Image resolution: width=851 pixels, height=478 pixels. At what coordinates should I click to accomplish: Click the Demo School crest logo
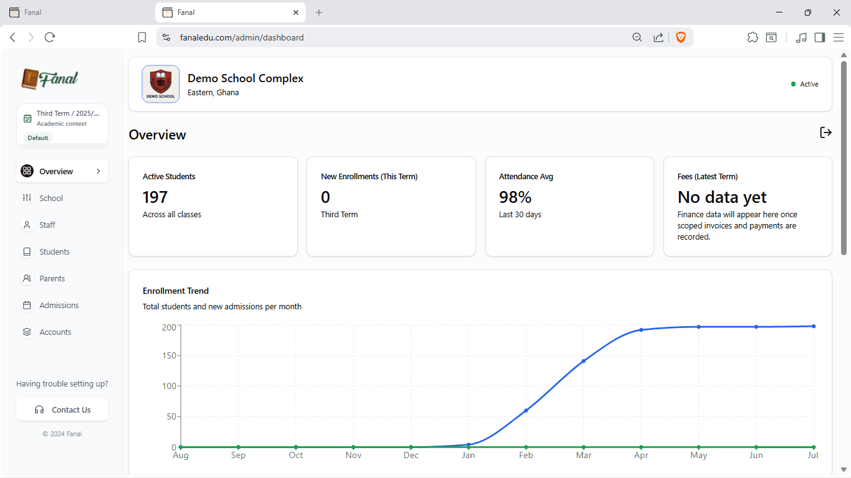(161, 84)
